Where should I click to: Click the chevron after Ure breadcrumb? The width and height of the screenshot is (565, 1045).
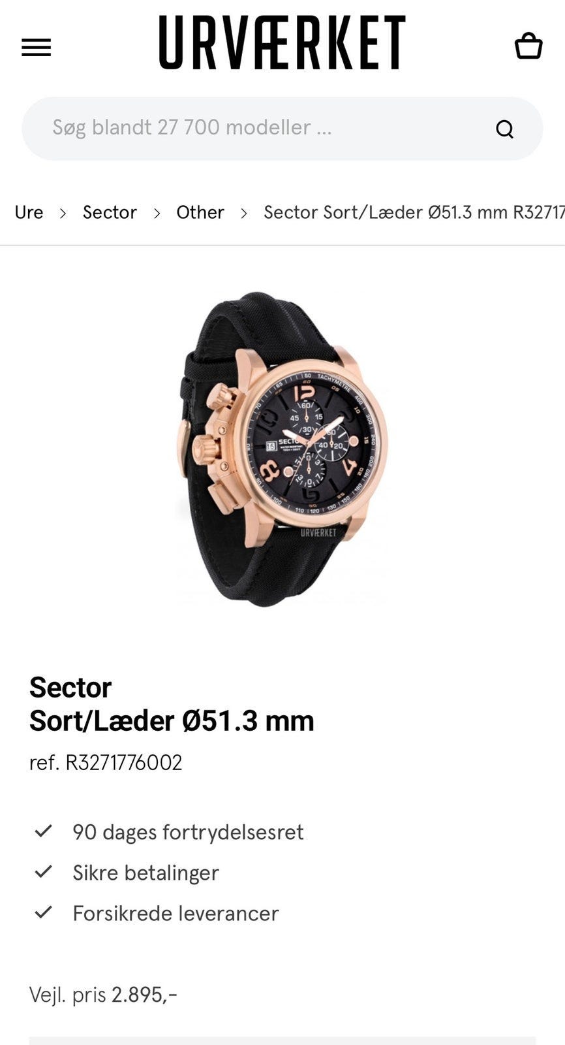coord(63,213)
